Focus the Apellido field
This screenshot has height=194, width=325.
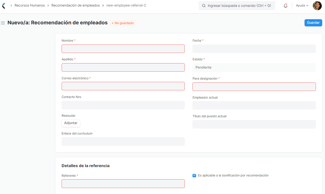pyautogui.click(x=123, y=67)
